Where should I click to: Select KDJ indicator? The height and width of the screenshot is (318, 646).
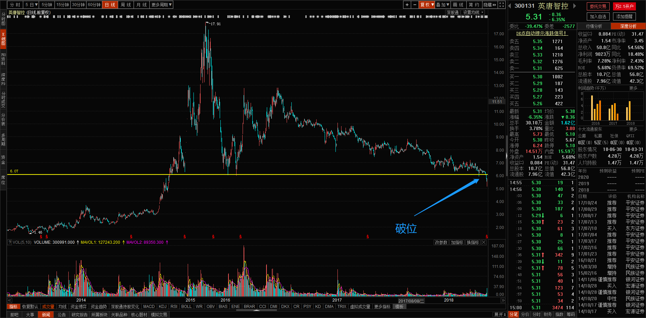click(163, 307)
